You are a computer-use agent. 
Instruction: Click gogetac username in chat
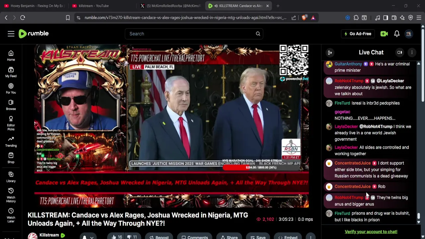pos(342,112)
